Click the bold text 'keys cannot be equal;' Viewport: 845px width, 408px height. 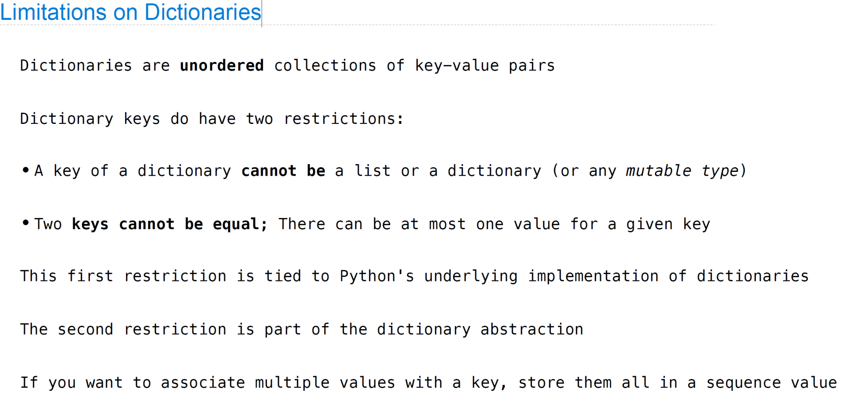point(169,224)
